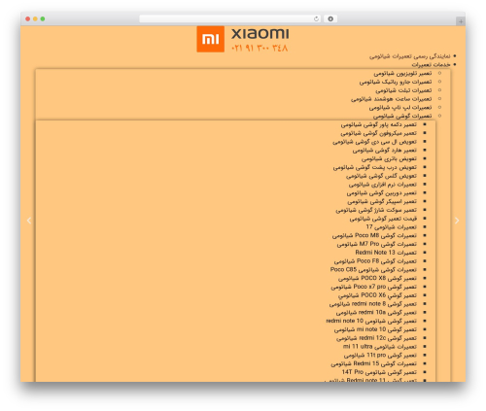Click تعمیر میکروفون گوشی شیائومی link
The width and height of the screenshot is (486, 411).
point(378,133)
